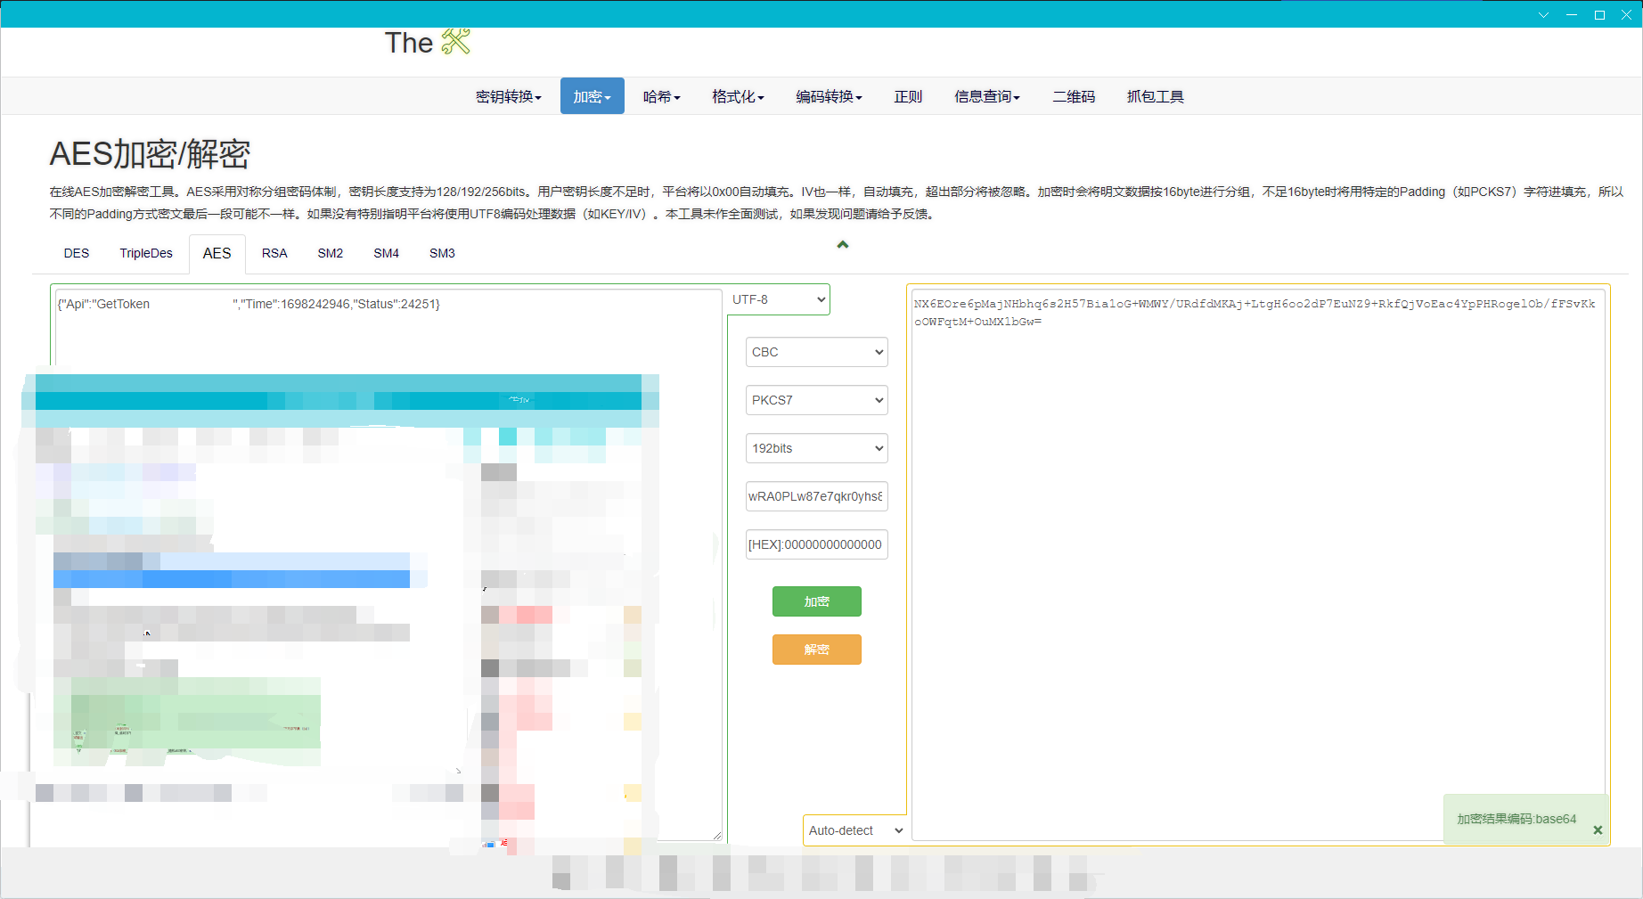
Task: Open the 编码转换 menu
Action: (x=829, y=96)
